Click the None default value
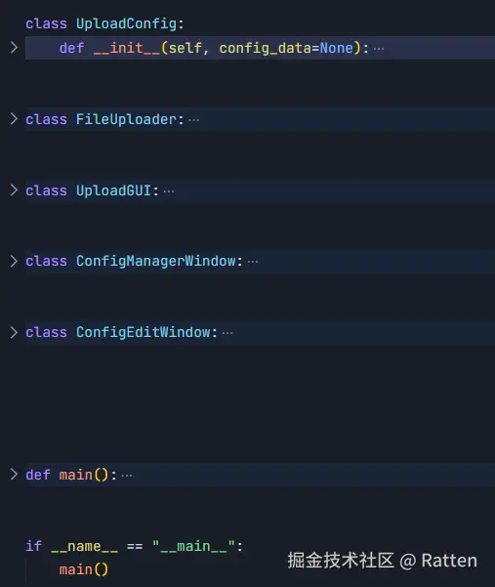The width and height of the screenshot is (495, 587). click(337, 48)
